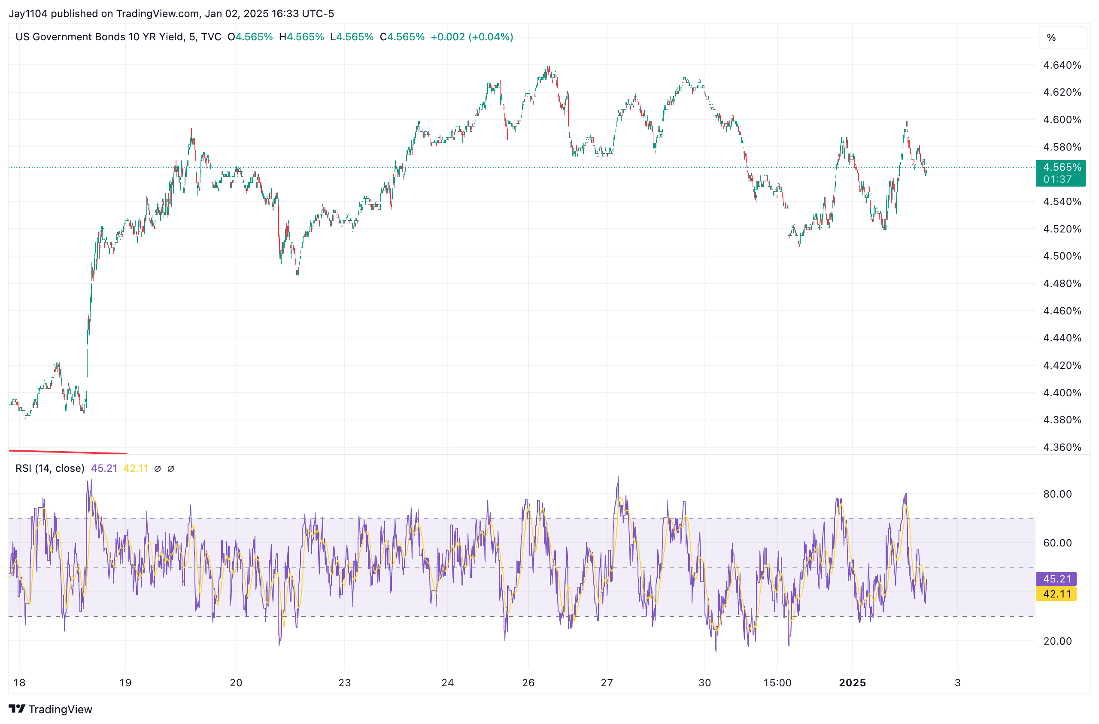1099x724 pixels.
Task: Click the red trend line at chart bottom-left
Action: (x=67, y=452)
